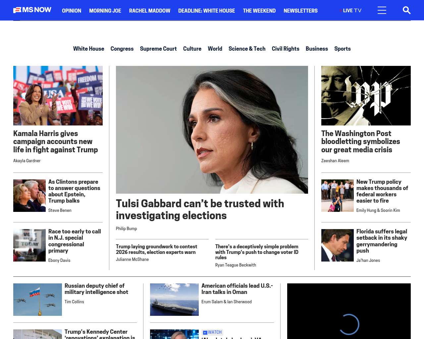The image size is (424, 339).
Task: View author Tim Collins
Action: pos(74,302)
